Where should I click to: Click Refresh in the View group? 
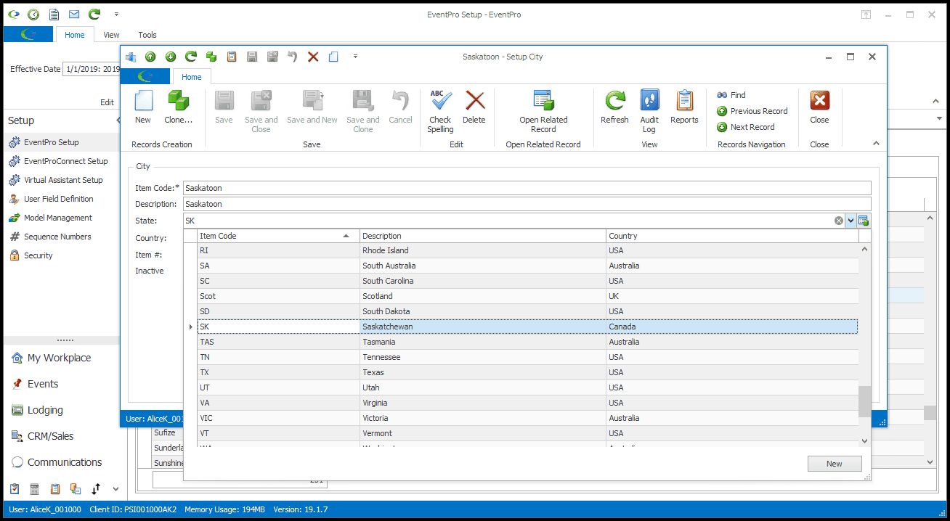[614, 107]
